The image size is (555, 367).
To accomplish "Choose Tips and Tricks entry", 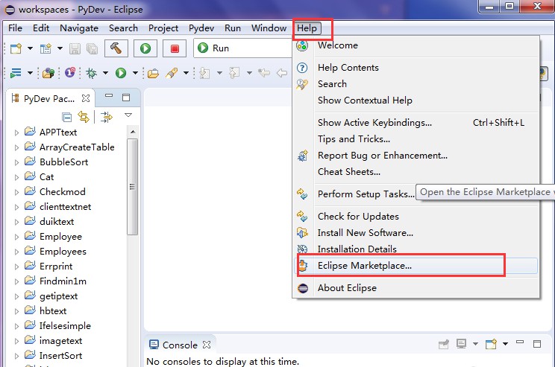I will click(x=416, y=138).
